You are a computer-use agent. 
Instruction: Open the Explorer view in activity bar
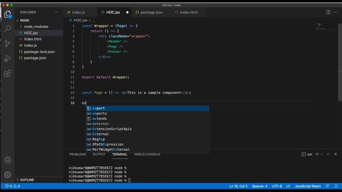point(7,14)
